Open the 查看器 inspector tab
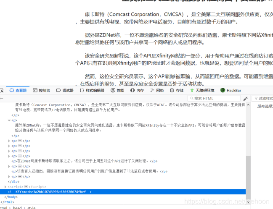The image size is (273, 209). [18, 90]
